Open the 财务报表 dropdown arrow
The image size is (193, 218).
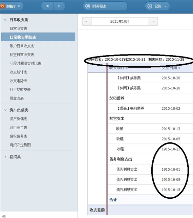[x=123, y=6]
